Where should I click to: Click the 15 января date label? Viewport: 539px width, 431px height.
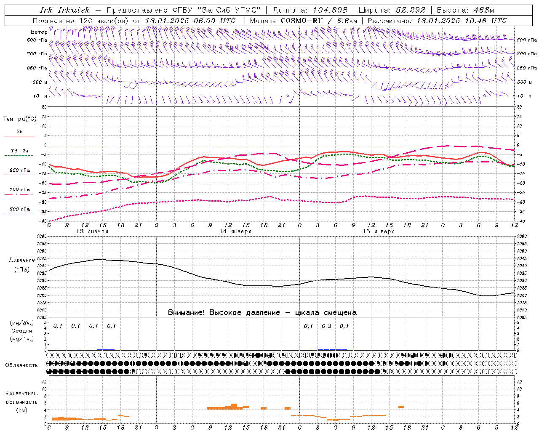pyautogui.click(x=379, y=231)
